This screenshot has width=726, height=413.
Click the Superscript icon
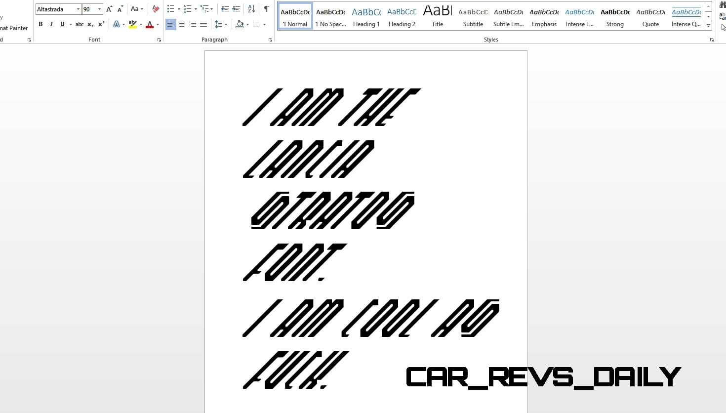click(101, 24)
